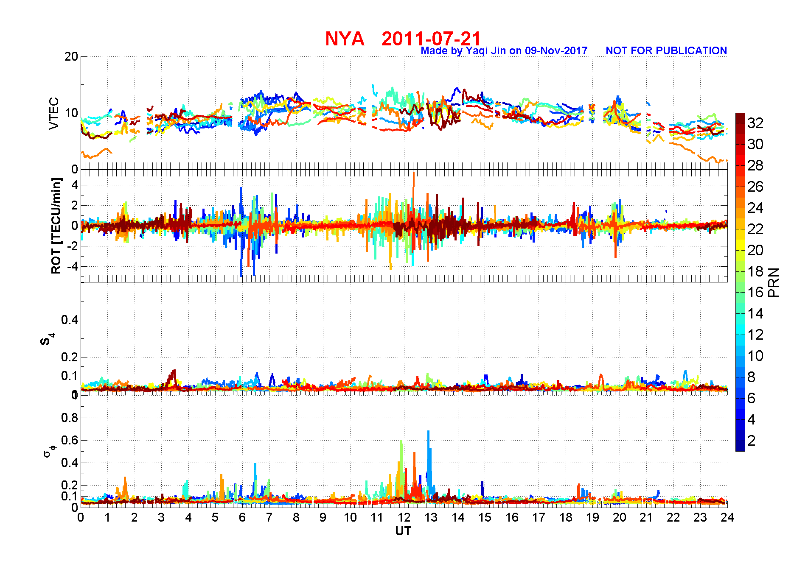Click the colorbar tick label 16
808x564 pixels.
pyautogui.click(x=755, y=292)
